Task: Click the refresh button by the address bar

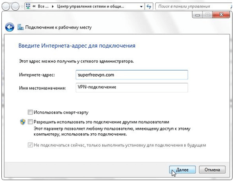Action: coord(149,7)
